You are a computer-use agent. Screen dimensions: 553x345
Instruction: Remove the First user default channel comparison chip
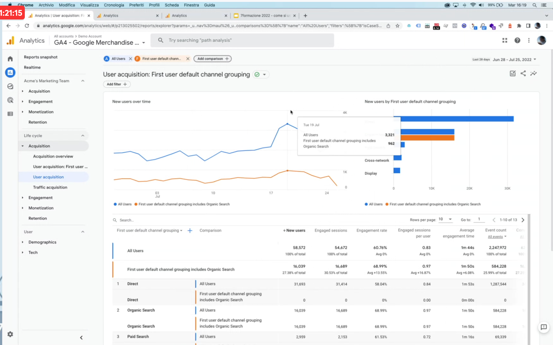(188, 59)
